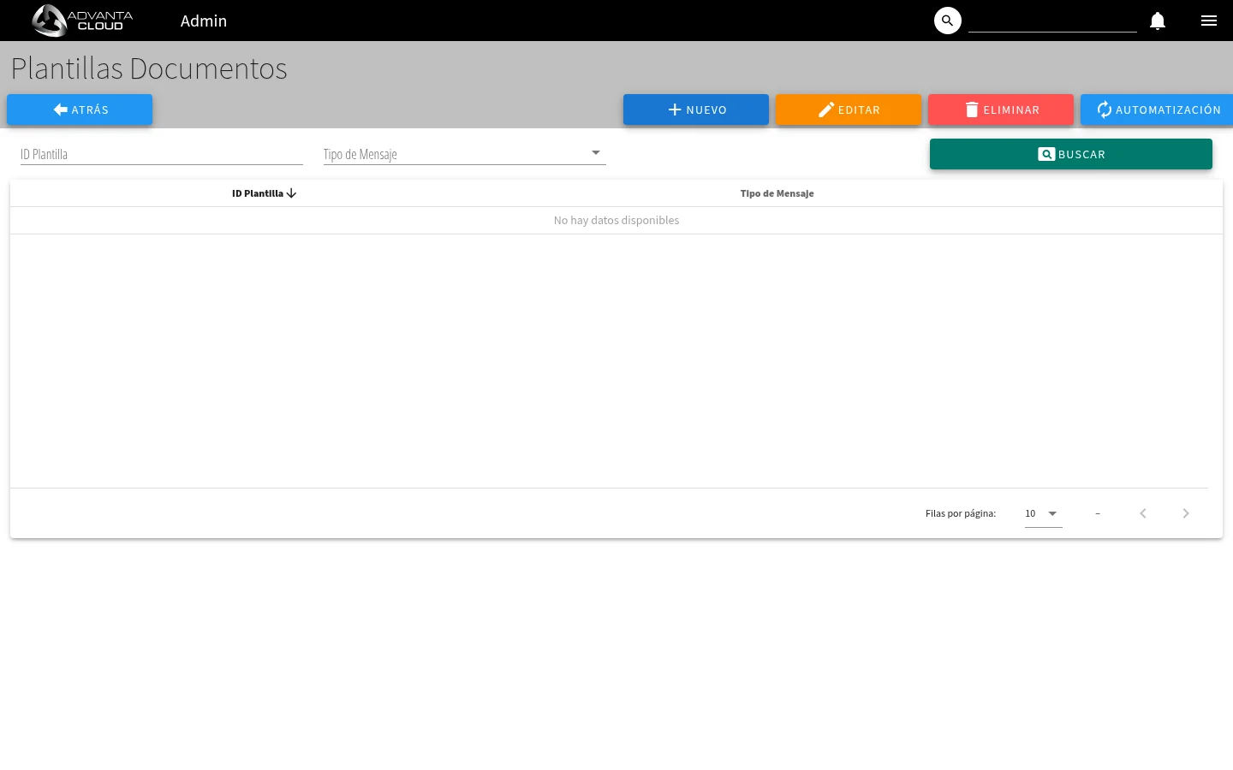Image resolution: width=1233 pixels, height=770 pixels.
Task: Open the notifications bell
Action: (1158, 21)
